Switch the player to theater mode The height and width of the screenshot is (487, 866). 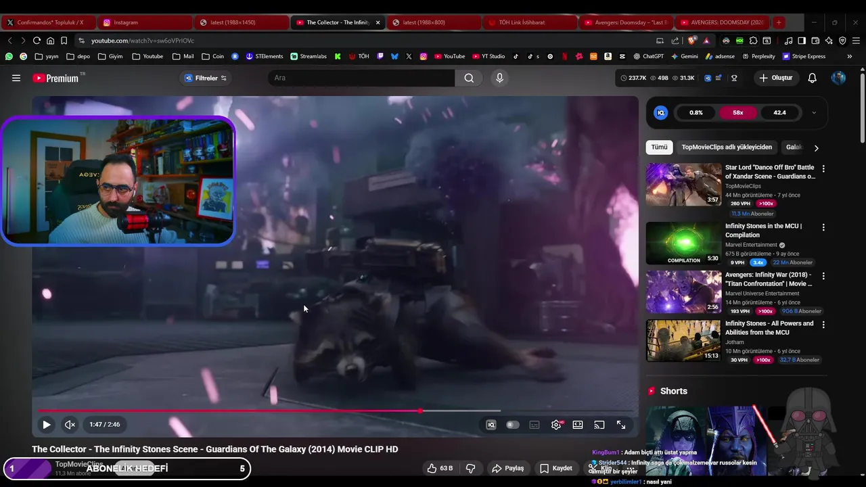[578, 425]
